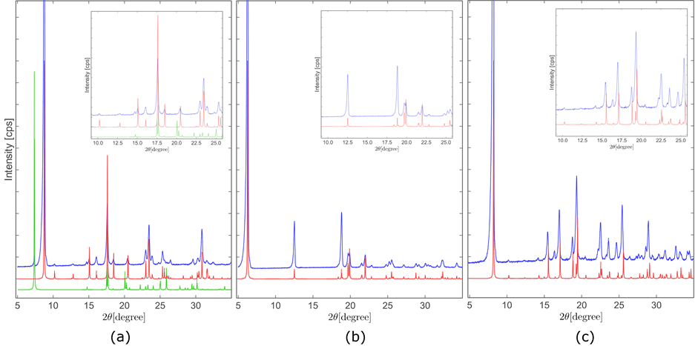Click the 2θ[degree] label under panel (c) inset
Image resolution: width=695 pixels, height=346 pixels.
pyautogui.click(x=622, y=148)
